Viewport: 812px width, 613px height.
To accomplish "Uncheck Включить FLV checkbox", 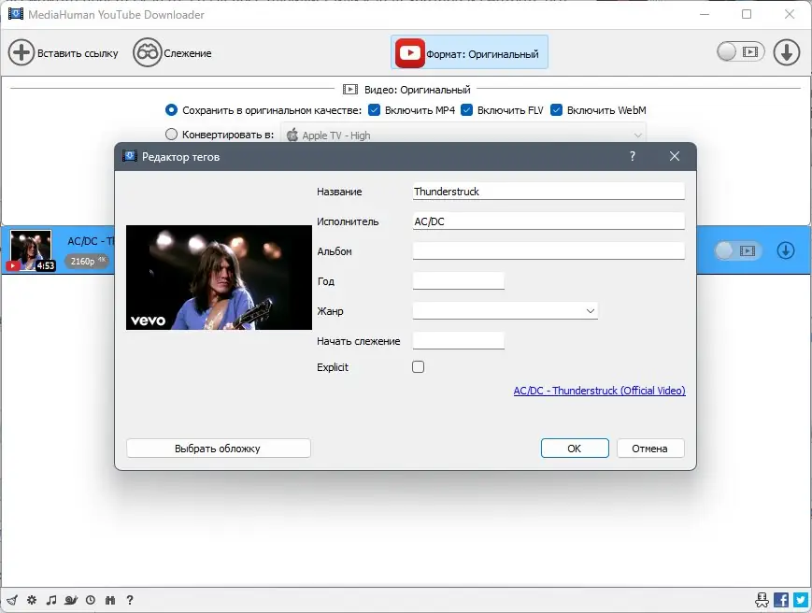I will point(466,110).
